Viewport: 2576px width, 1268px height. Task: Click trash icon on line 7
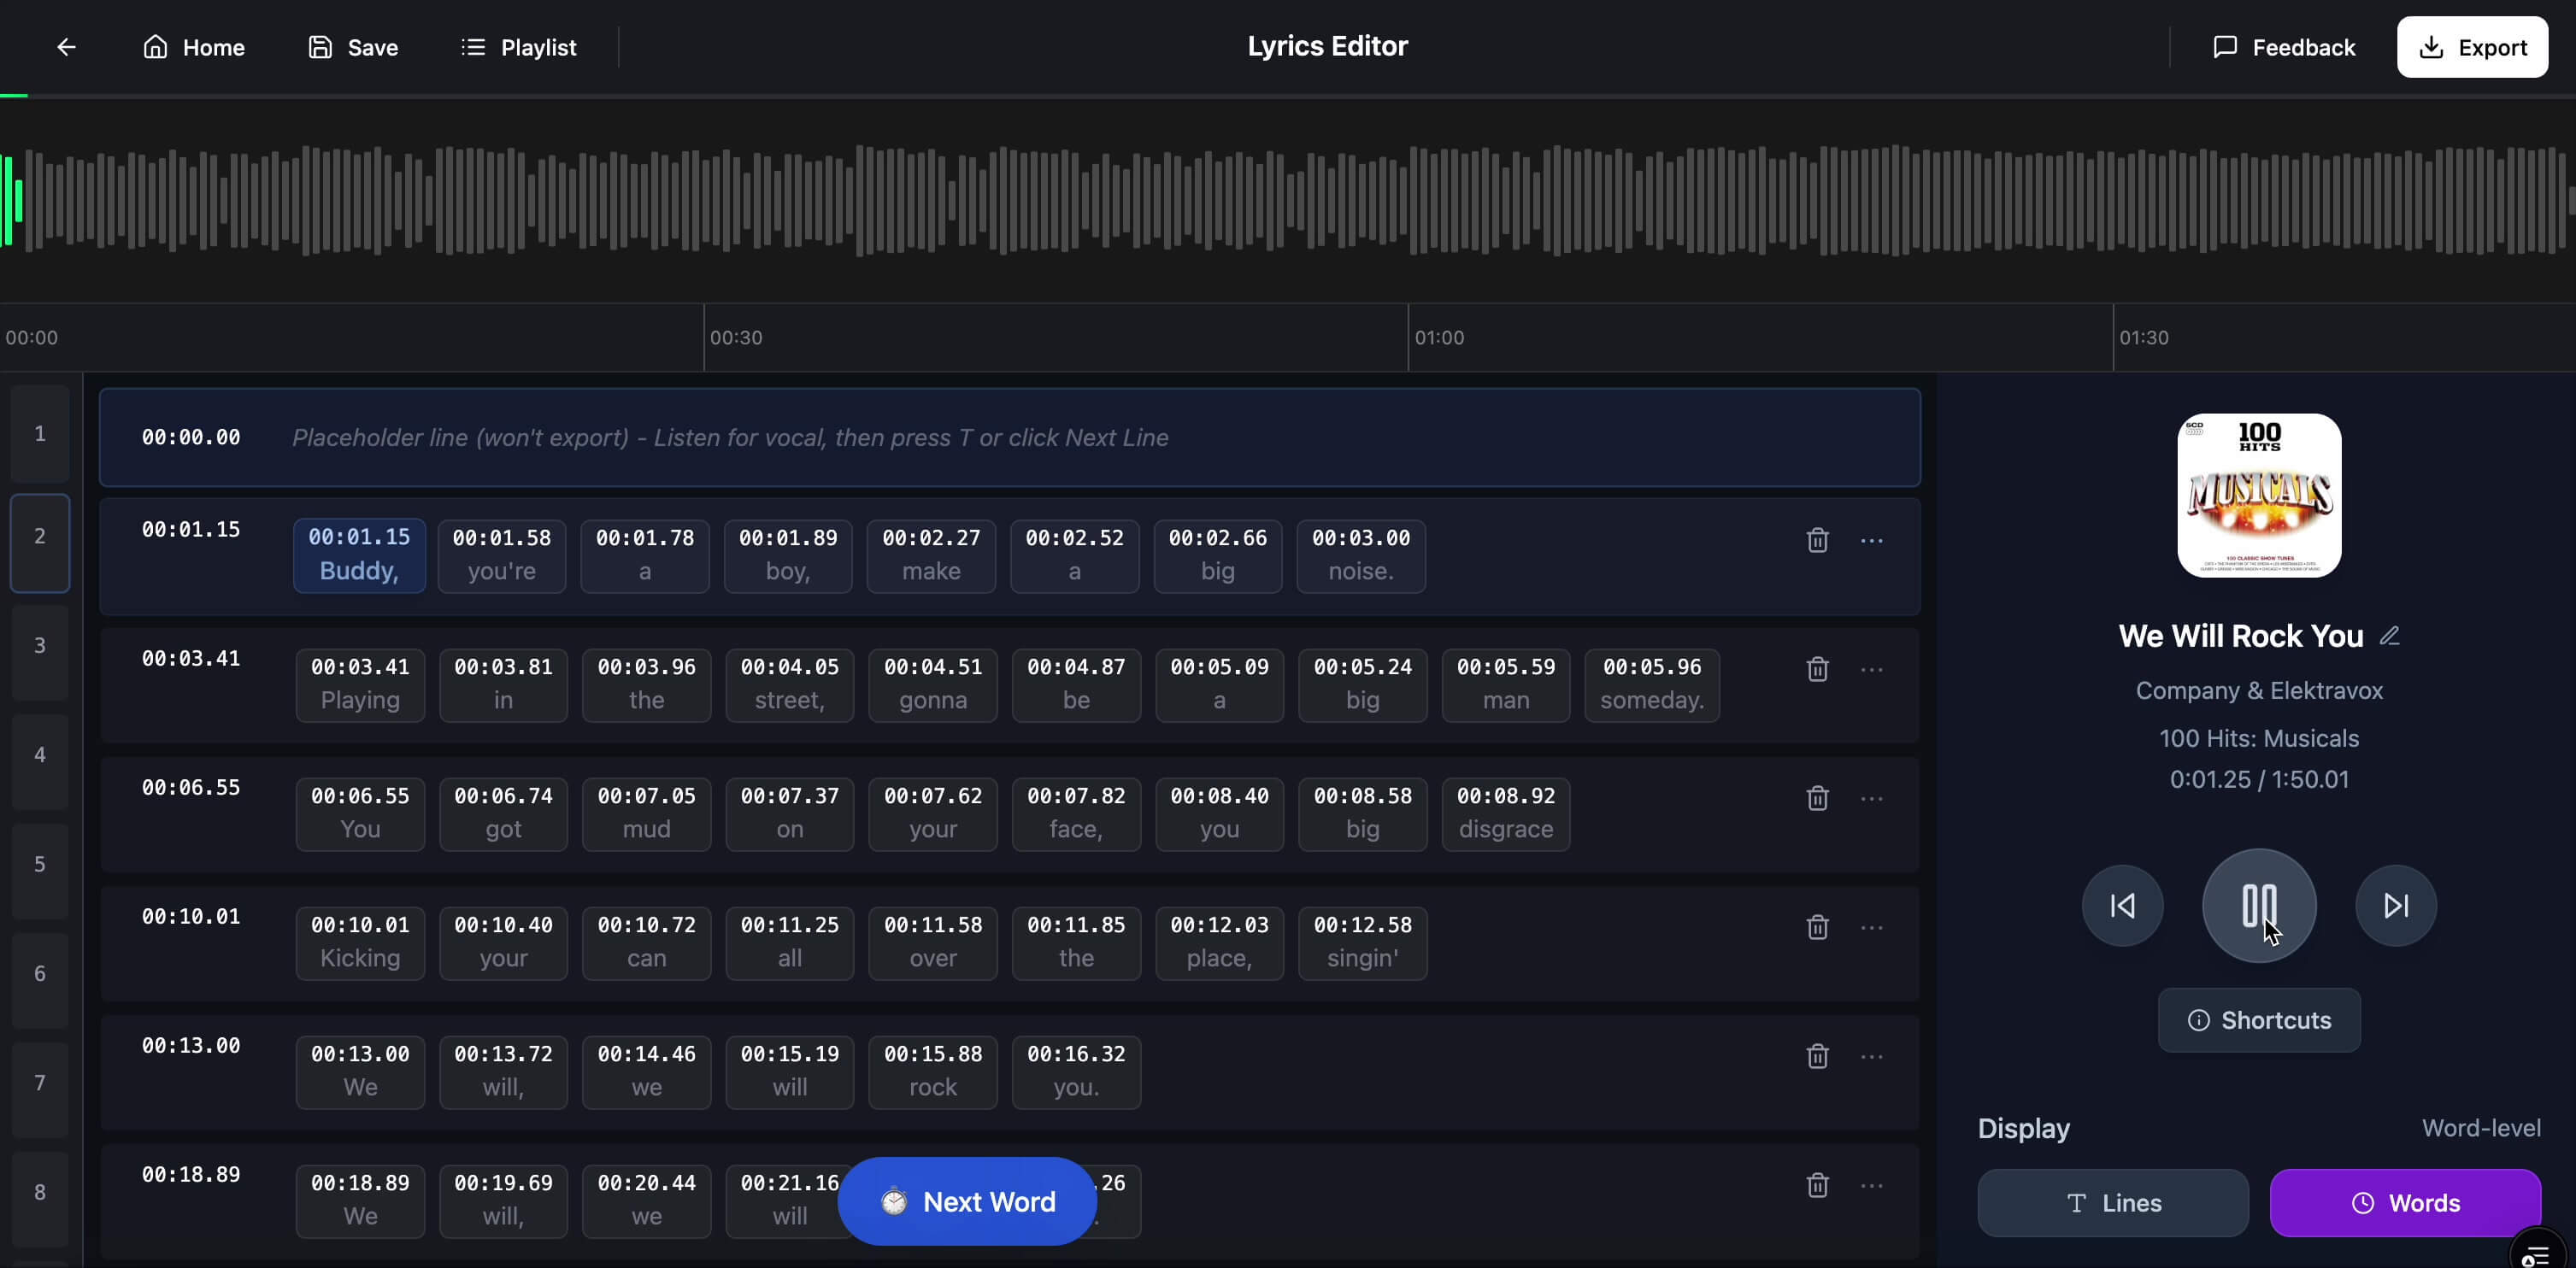pos(1817,1056)
